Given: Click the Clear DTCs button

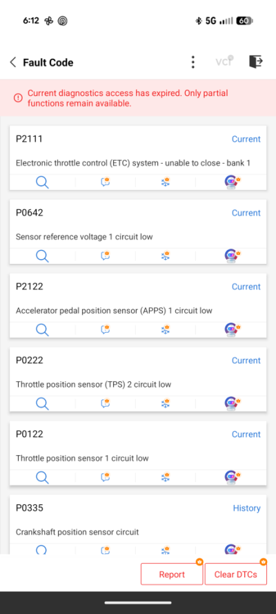Looking at the screenshot, I should (x=236, y=574).
